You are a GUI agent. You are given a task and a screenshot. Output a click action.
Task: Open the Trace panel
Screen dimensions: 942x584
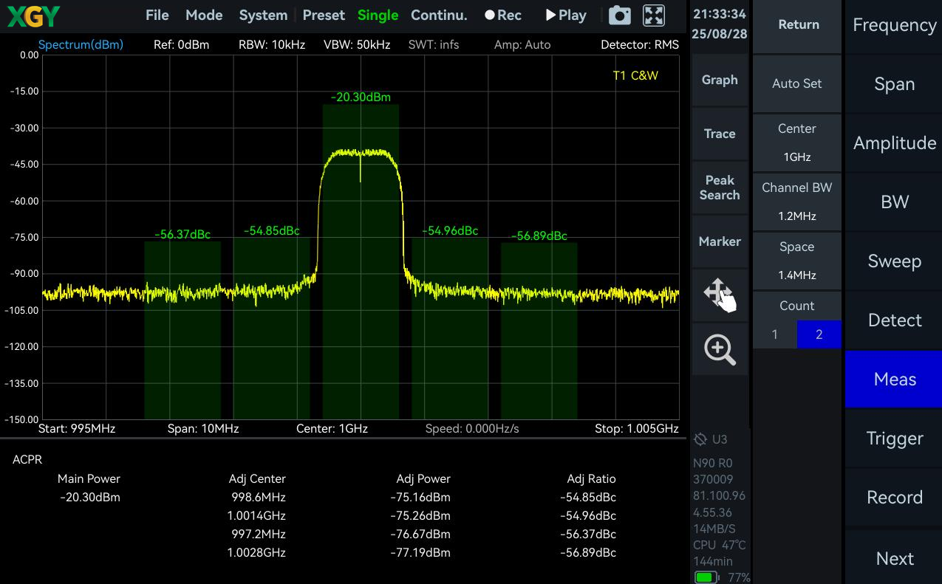[720, 134]
